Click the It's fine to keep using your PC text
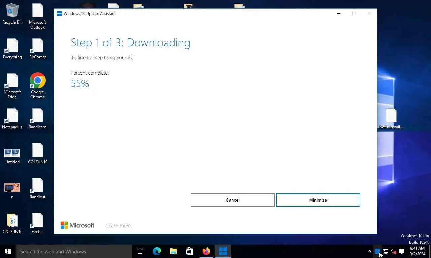This screenshot has width=431, height=258. 102,58
